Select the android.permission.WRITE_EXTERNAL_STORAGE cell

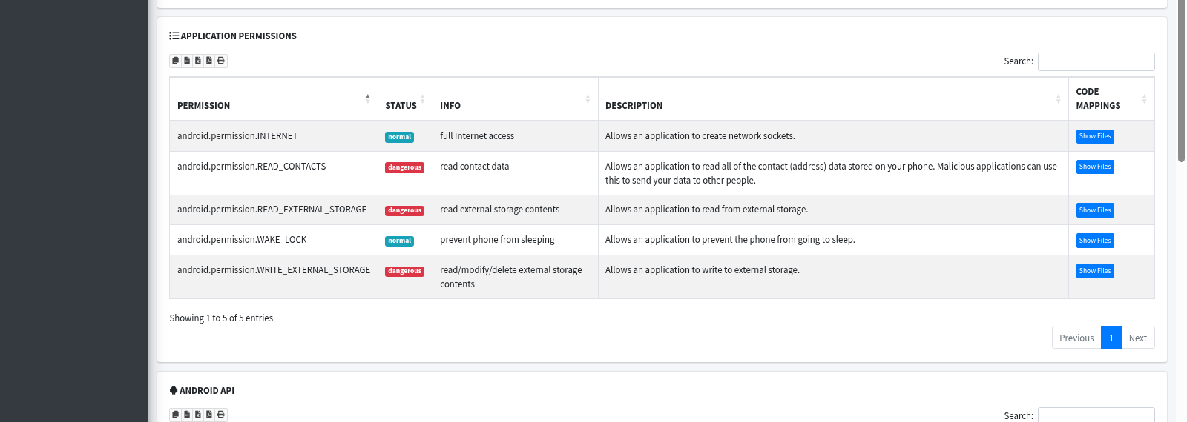pos(274,277)
